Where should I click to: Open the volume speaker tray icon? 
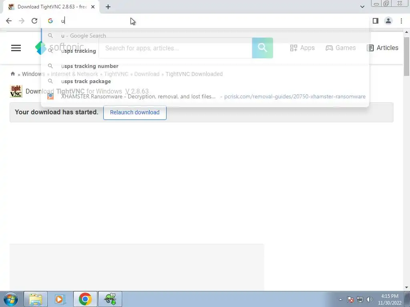[370, 299]
